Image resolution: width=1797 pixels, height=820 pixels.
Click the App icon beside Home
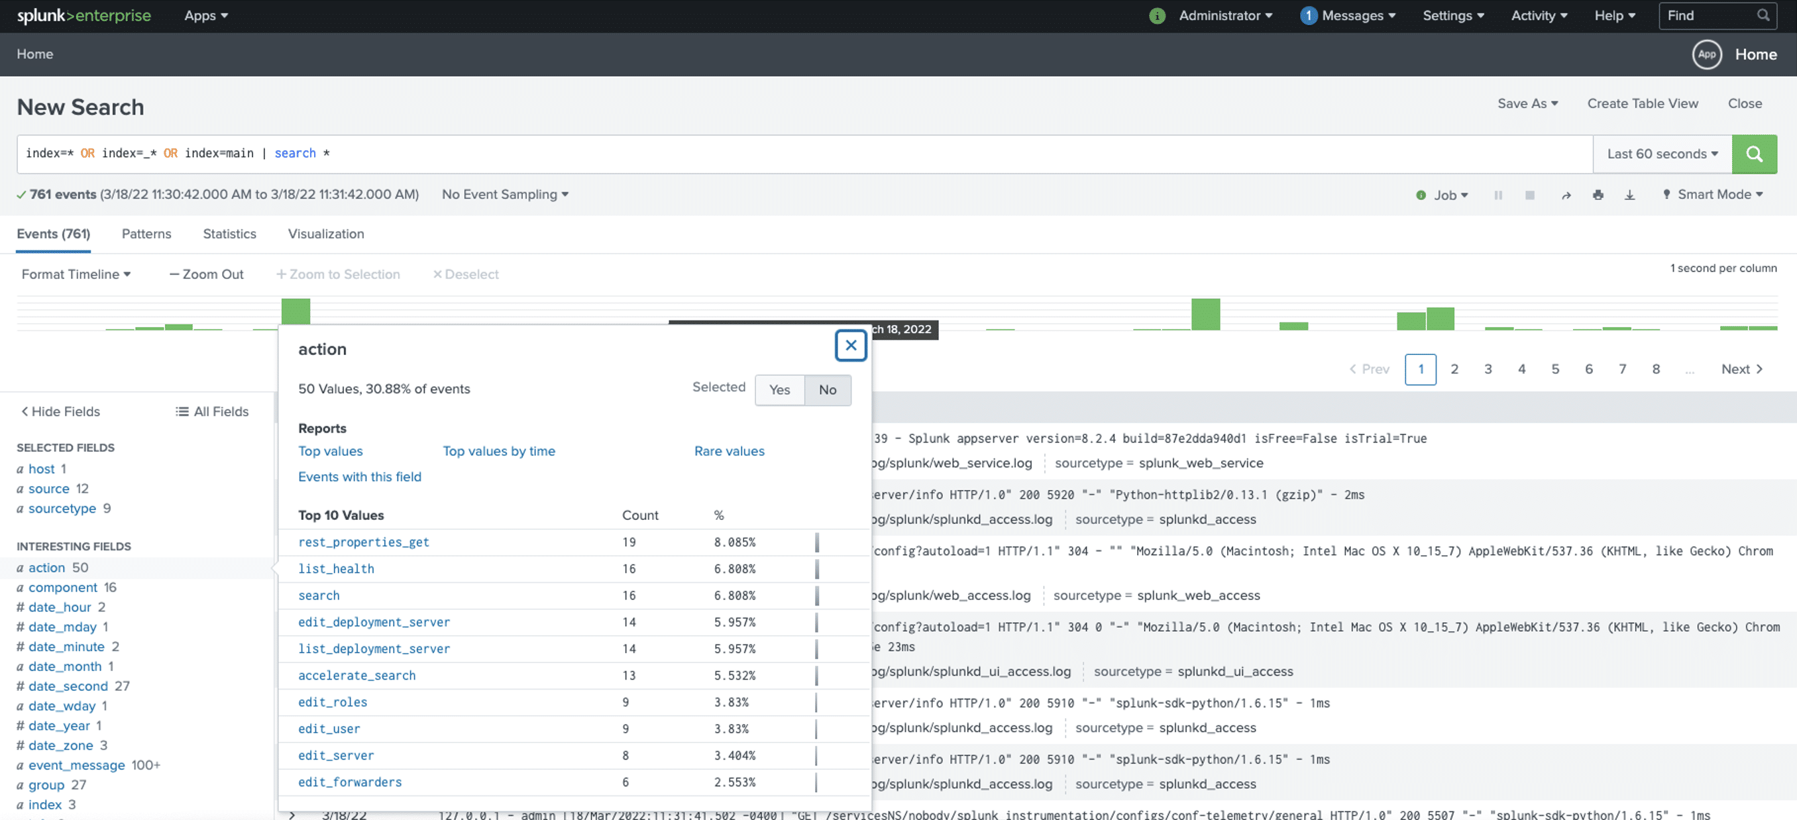(x=1706, y=54)
